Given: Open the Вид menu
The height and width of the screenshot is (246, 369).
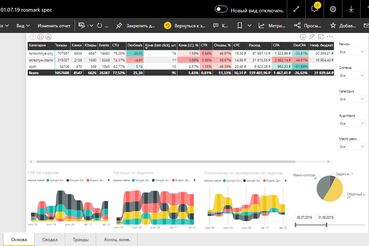Looking at the screenshot, I should point(23,25).
